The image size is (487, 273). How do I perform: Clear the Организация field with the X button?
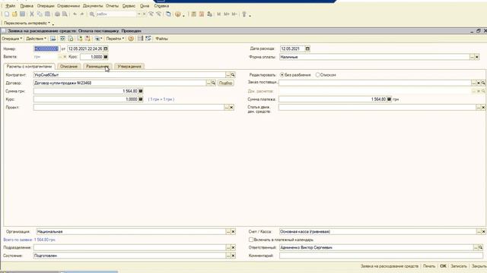(234, 231)
